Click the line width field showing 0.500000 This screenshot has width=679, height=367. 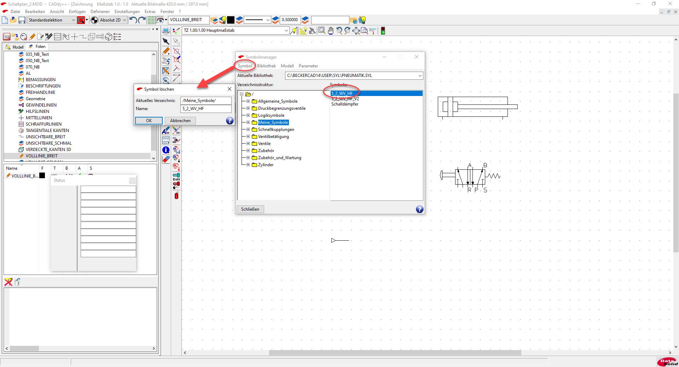290,20
